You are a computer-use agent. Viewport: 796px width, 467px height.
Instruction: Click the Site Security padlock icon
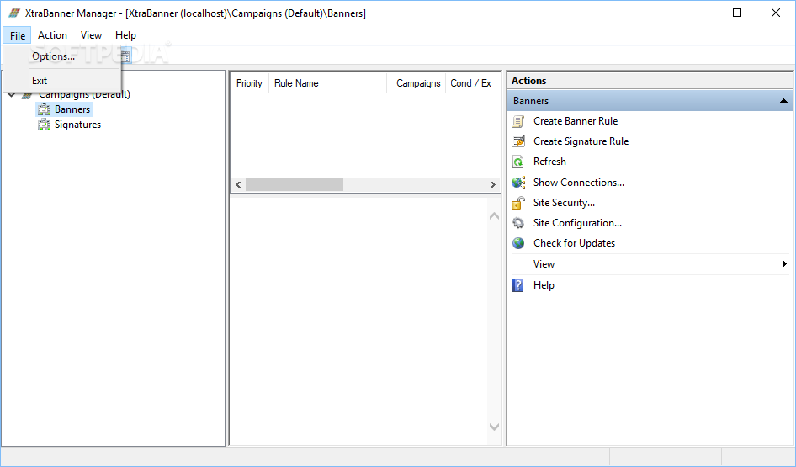pos(517,203)
